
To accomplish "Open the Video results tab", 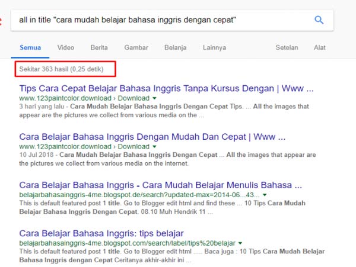I will tap(66, 47).
